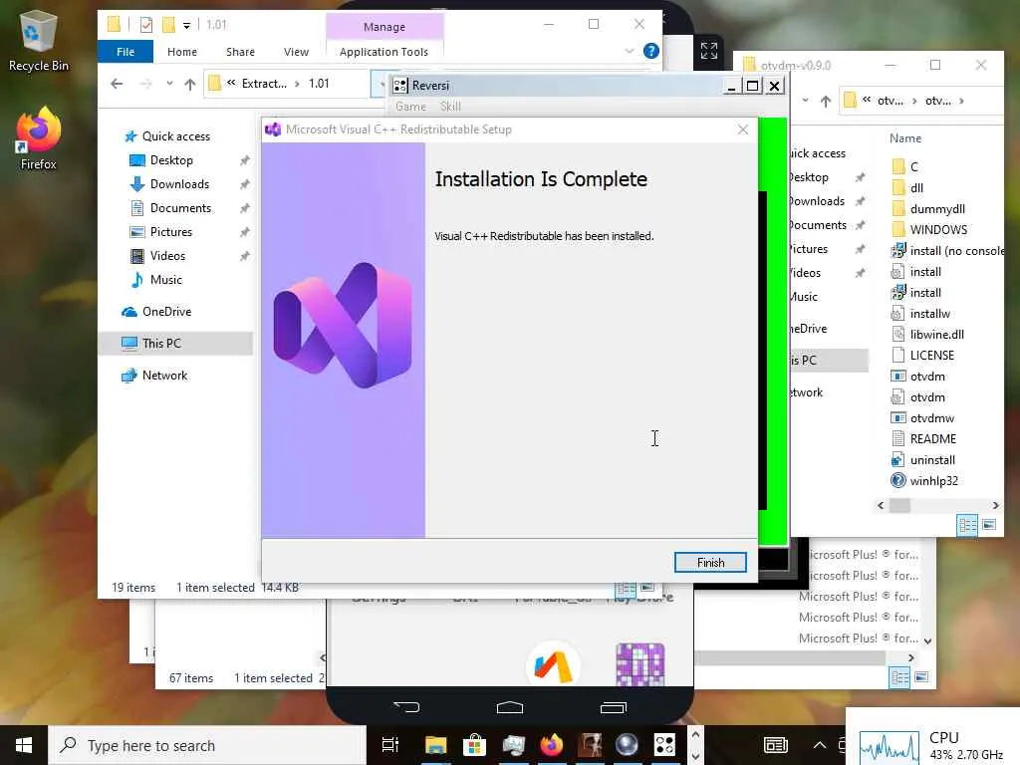Select Videos in left navigation pane
1020x765 pixels.
click(x=167, y=256)
